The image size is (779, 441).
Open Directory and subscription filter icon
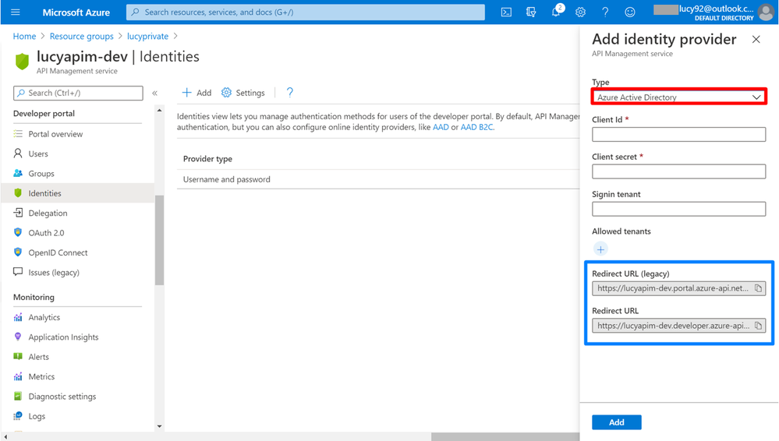531,12
